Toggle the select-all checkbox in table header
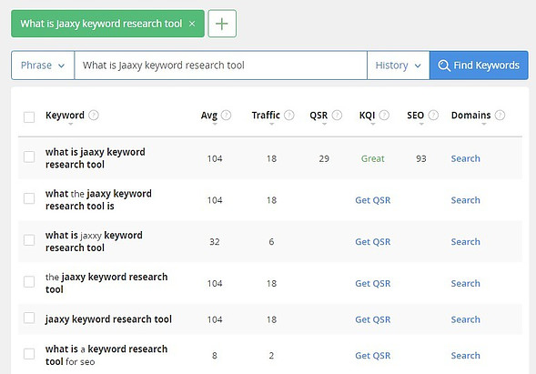The image size is (536, 374). (x=29, y=116)
